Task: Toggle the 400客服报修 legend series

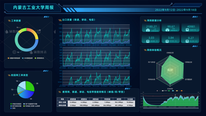Action: (x=27, y=58)
